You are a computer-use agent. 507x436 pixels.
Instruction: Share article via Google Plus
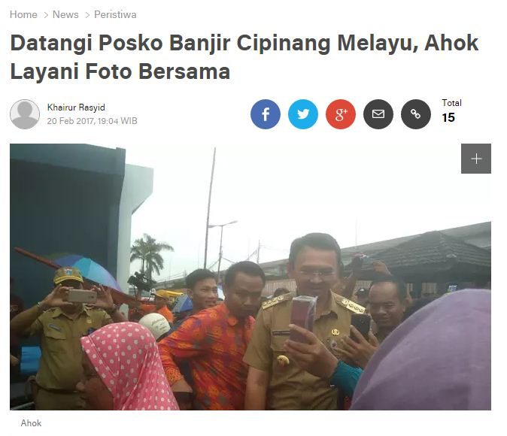341,114
